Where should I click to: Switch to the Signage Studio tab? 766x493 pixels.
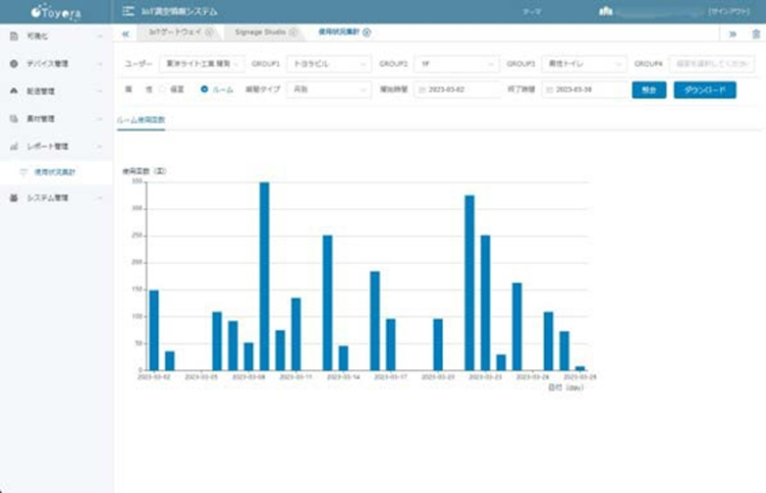tap(260, 32)
